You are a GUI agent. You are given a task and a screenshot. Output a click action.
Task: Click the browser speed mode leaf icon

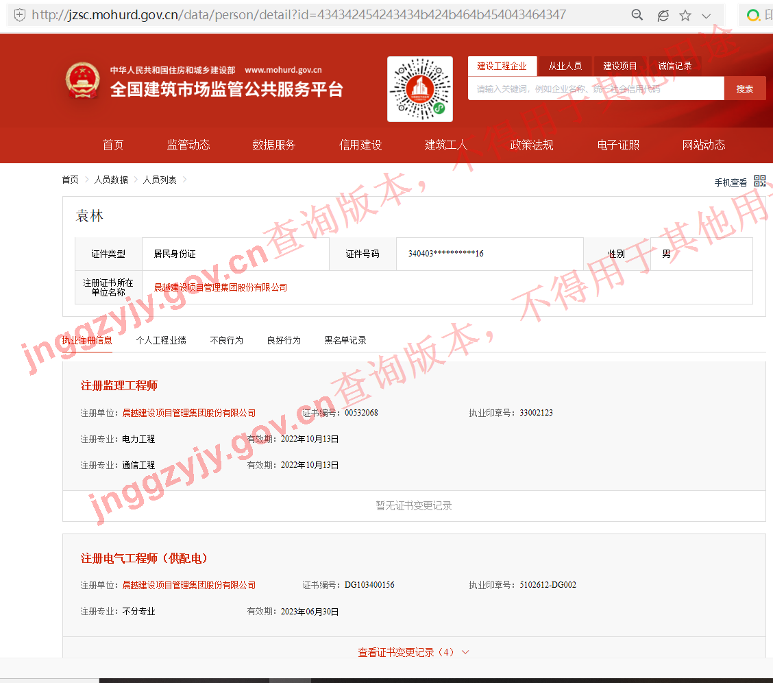coord(662,15)
